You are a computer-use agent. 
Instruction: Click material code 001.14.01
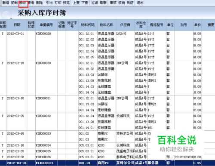(x=86, y=128)
